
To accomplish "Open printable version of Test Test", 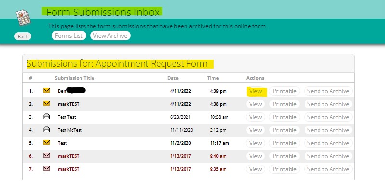I will pyautogui.click(x=284, y=117).
